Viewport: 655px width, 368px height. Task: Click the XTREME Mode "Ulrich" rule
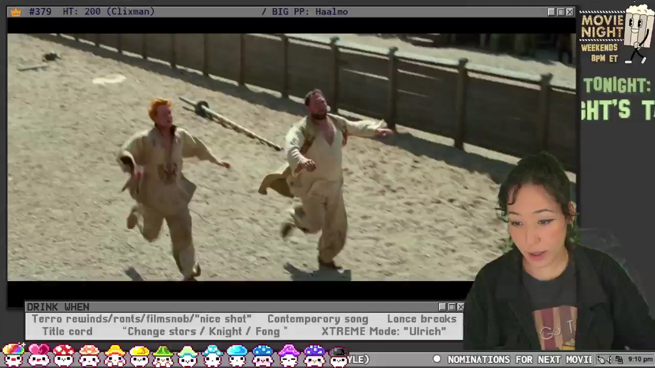pos(384,331)
